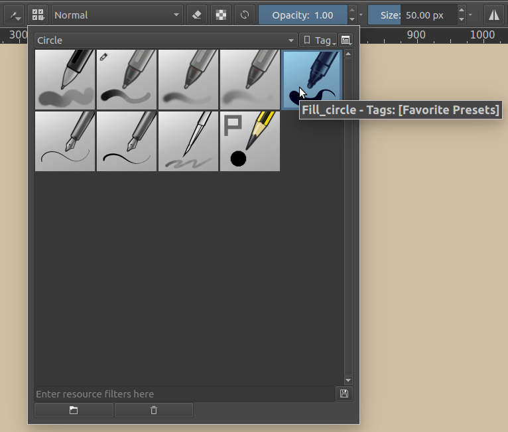Decrease brush size with the down stepper
This screenshot has width=508, height=432.
point(462,20)
